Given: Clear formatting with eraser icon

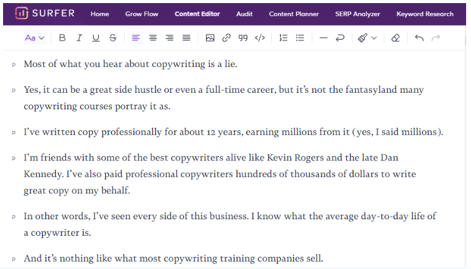Looking at the screenshot, I should coord(395,38).
